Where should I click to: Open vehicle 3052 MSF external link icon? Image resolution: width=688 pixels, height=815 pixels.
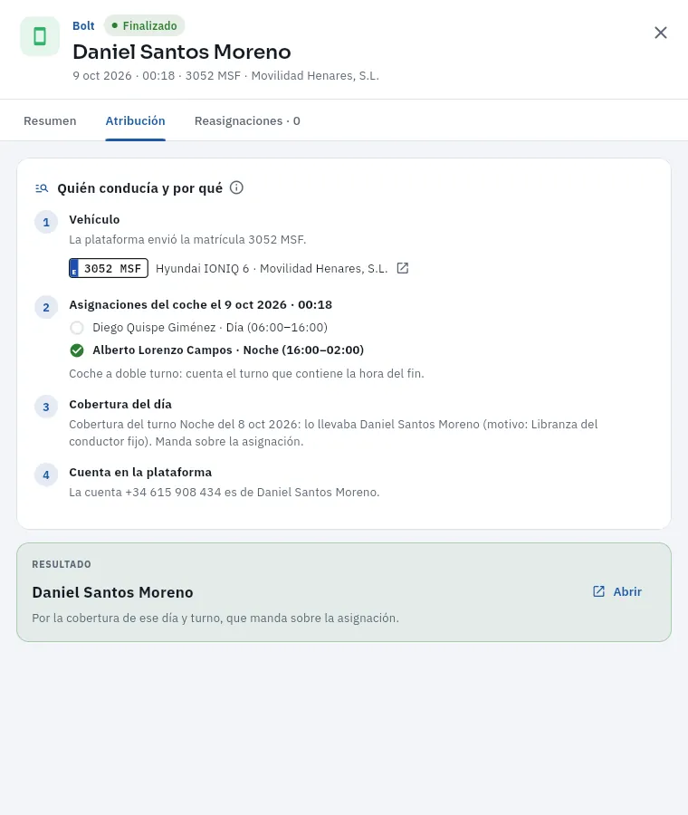click(x=403, y=268)
